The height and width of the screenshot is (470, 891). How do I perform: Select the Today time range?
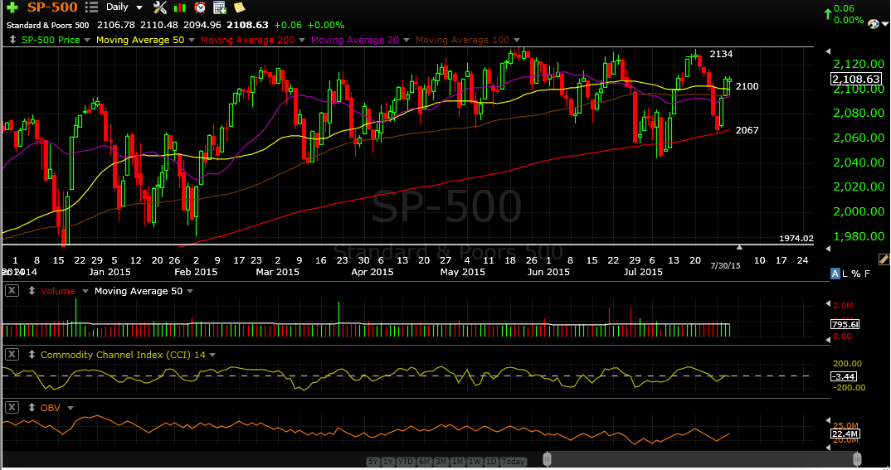514,462
